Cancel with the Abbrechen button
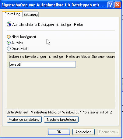 pyautogui.click(x=83, y=132)
